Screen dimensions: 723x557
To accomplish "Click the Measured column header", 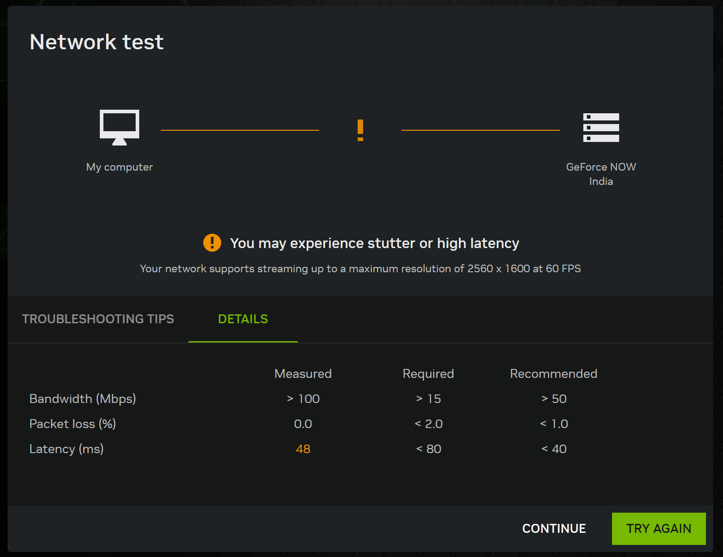I will point(303,373).
